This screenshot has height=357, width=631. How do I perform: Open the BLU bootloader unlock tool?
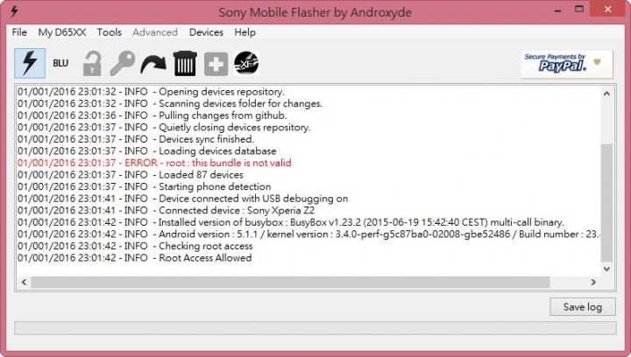[x=60, y=64]
